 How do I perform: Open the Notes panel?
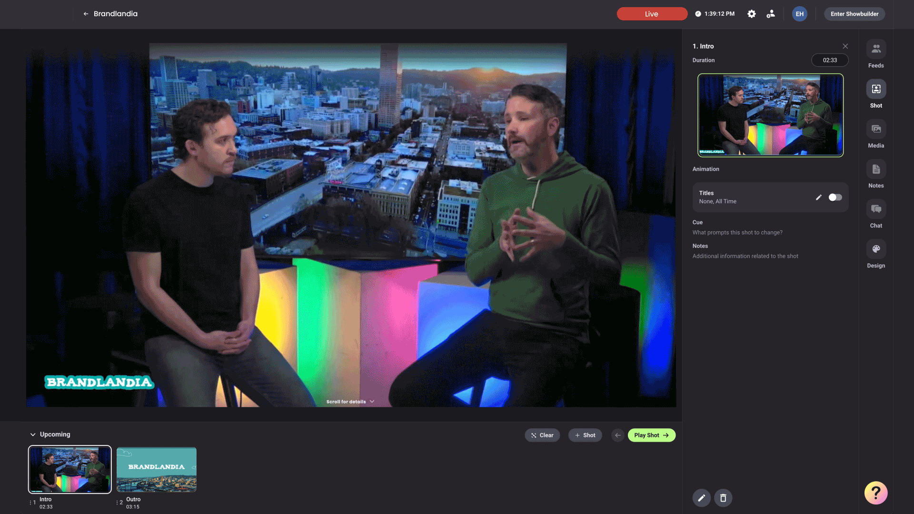(x=876, y=174)
